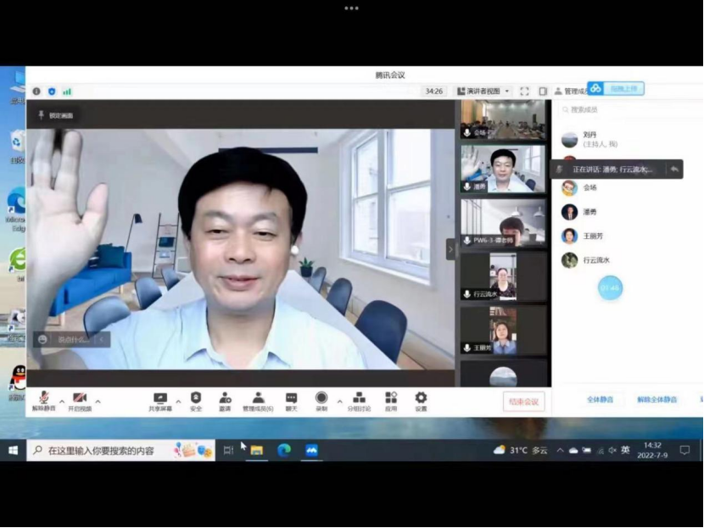The height and width of the screenshot is (528, 704).
Task: Open the 聊天 chat icon
Action: [x=291, y=397]
